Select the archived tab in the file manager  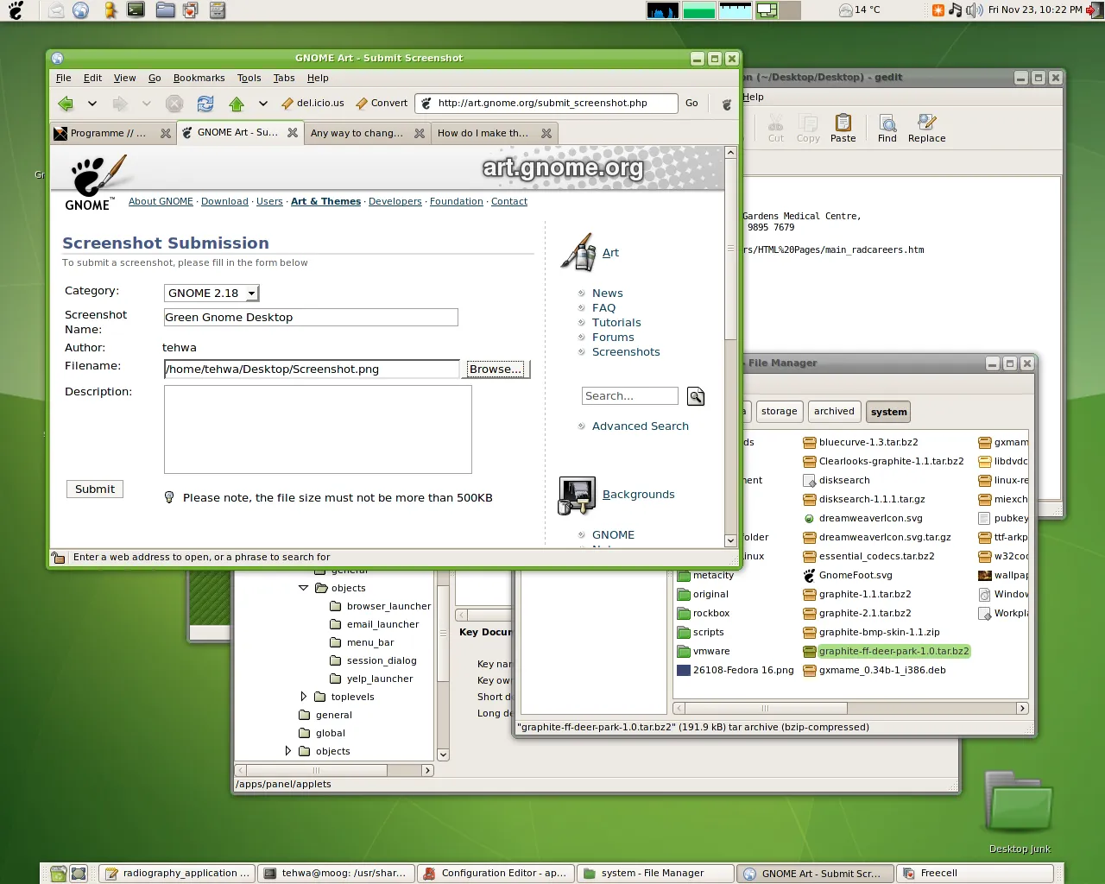click(833, 412)
